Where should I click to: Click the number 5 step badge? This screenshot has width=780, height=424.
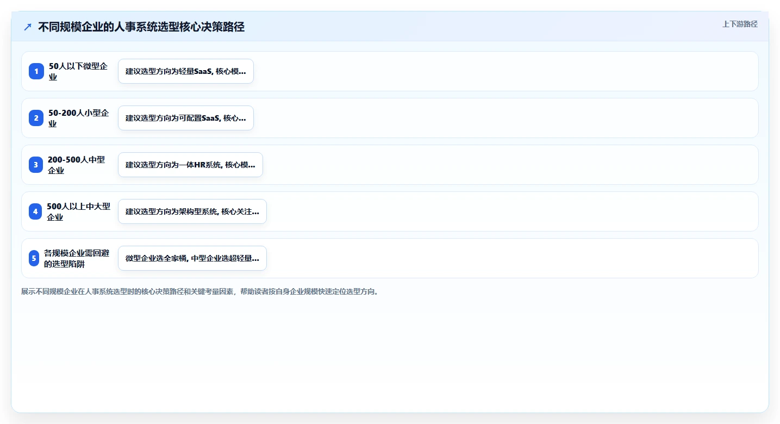34,258
